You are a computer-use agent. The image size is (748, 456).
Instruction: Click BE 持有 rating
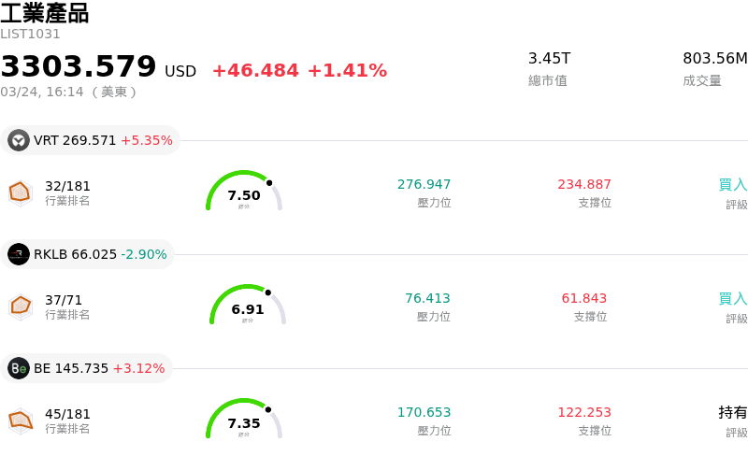point(732,412)
